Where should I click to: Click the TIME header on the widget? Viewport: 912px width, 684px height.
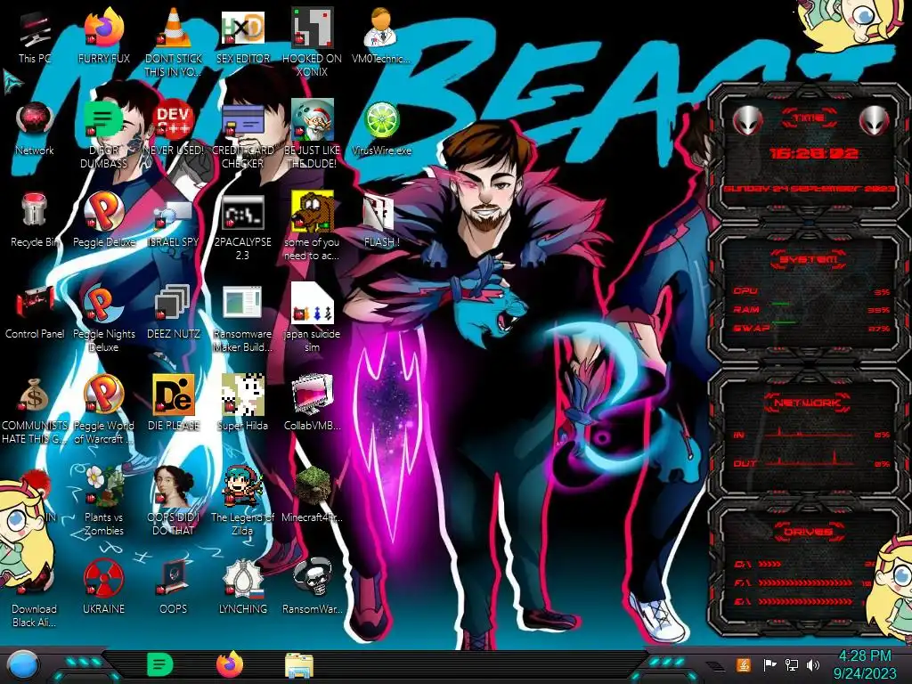pos(809,118)
